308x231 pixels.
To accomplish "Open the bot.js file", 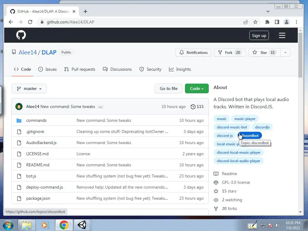I will point(31,176).
